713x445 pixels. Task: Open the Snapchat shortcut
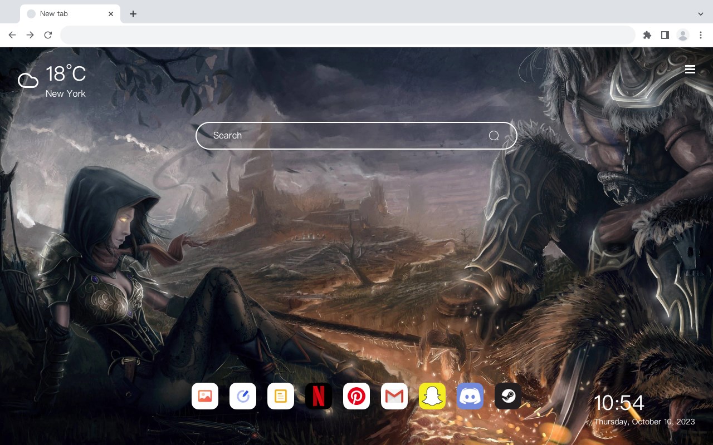(432, 396)
